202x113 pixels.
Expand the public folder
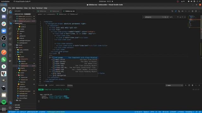click(x=21, y=52)
